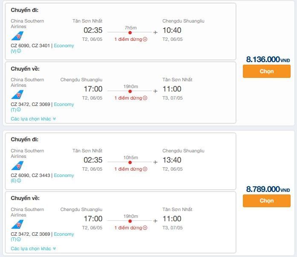
Task: Expand "Các lựa chọn khác" in the 8.136.000 result
Action: pyautogui.click(x=33, y=119)
